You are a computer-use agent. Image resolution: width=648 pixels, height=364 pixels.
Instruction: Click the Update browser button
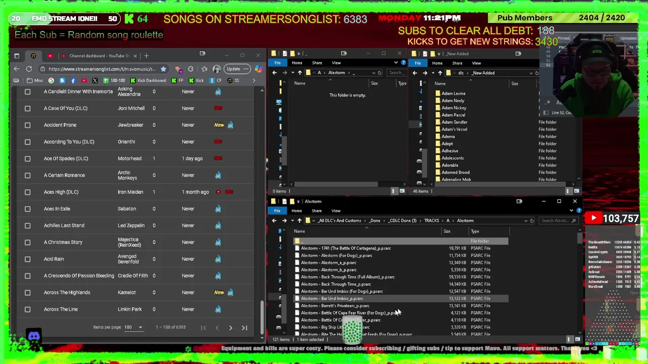tap(236, 69)
